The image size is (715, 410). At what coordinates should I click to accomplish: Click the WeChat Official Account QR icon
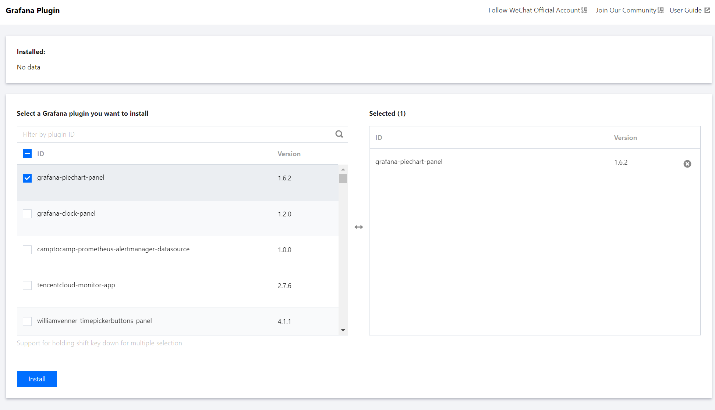(x=584, y=10)
